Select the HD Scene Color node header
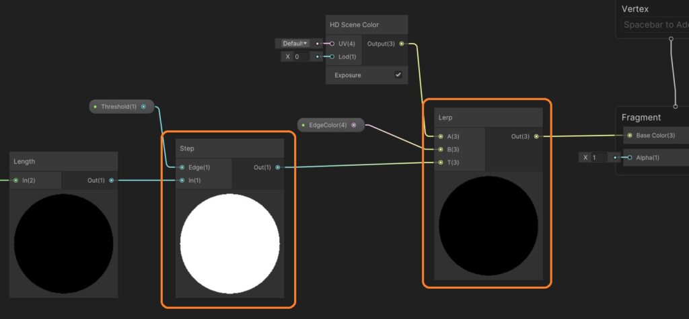Viewport: 689px width, 319px height. tap(367, 25)
